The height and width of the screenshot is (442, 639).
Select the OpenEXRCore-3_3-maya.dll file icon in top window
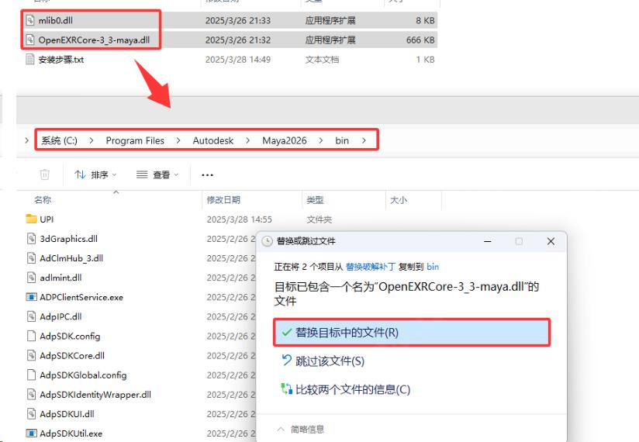point(30,40)
